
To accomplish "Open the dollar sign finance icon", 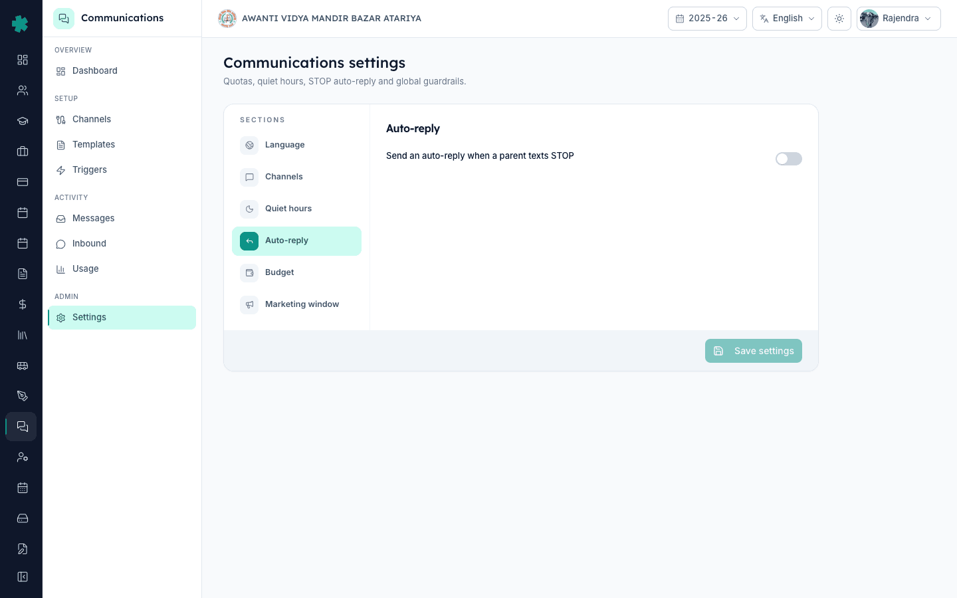I will tap(23, 304).
